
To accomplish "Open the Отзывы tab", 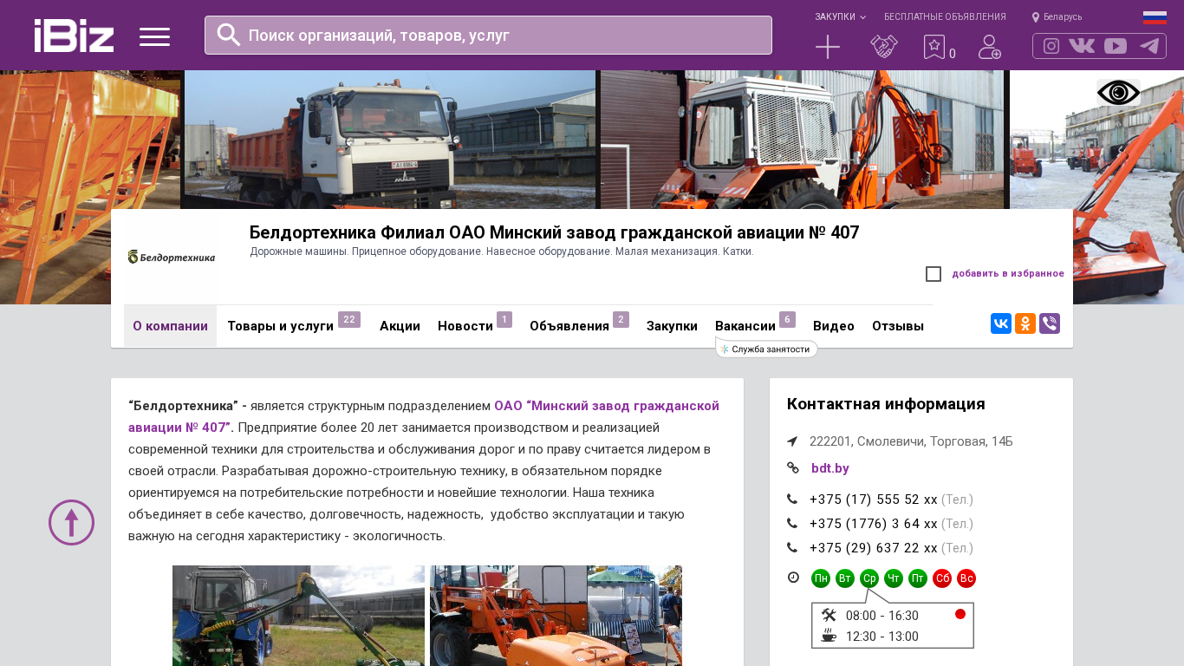I will 898,326.
